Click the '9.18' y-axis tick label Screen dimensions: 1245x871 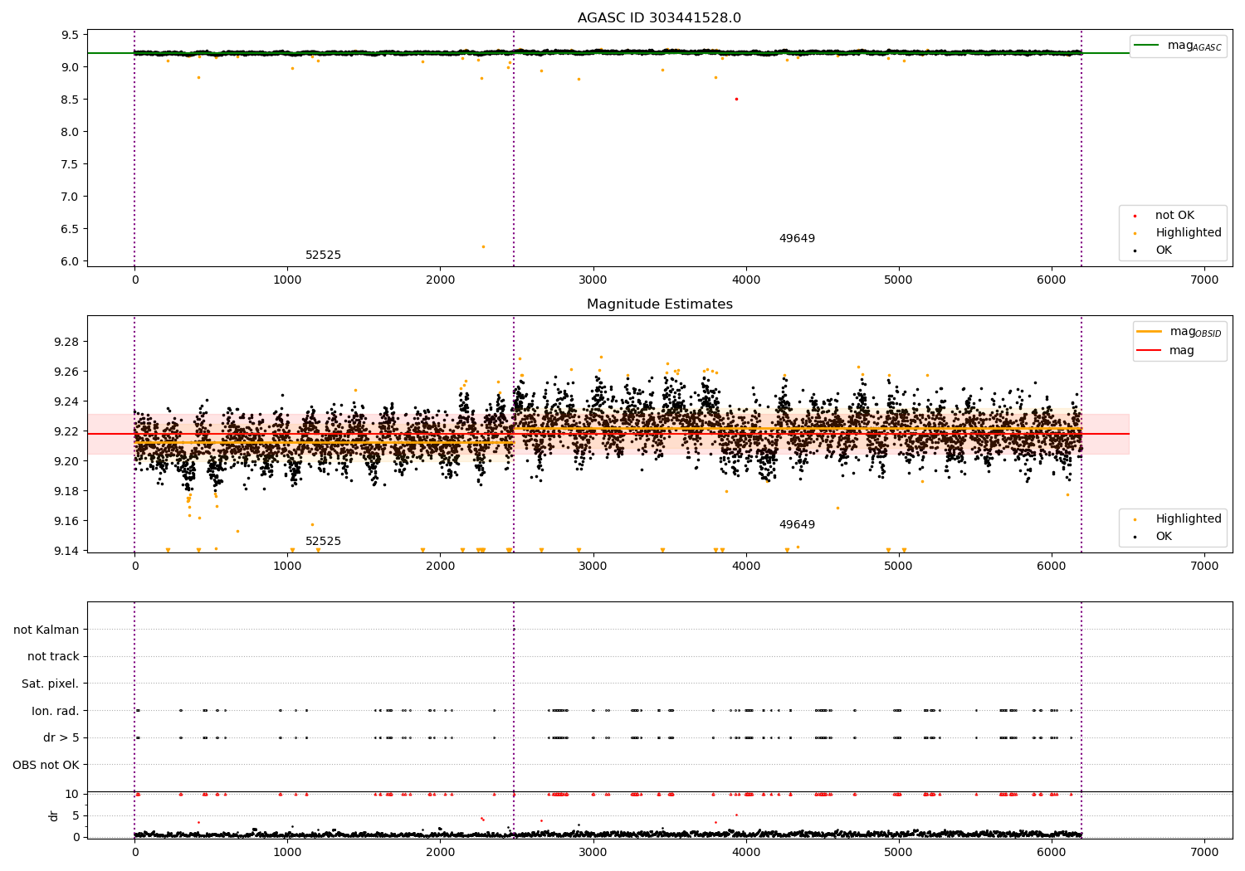67,491
